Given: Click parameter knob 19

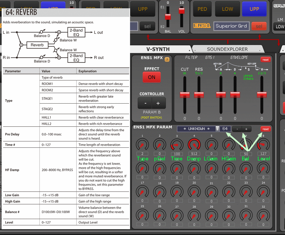Looking at the screenshot, I should [x=177, y=192].
